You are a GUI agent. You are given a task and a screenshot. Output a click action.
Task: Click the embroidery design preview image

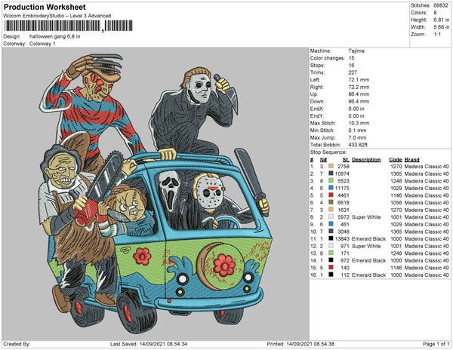[156, 194]
